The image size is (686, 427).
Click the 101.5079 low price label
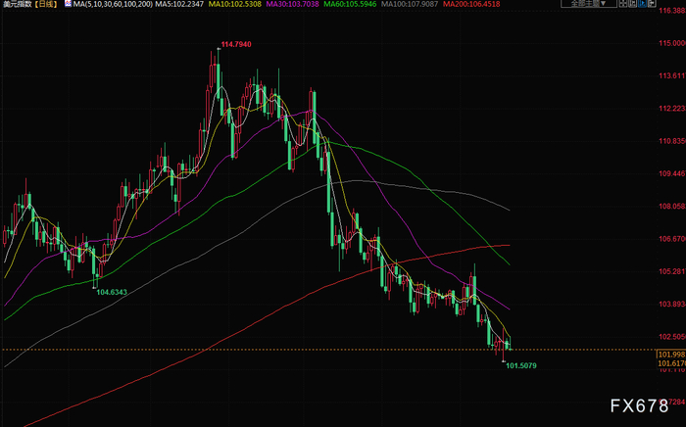(x=521, y=365)
